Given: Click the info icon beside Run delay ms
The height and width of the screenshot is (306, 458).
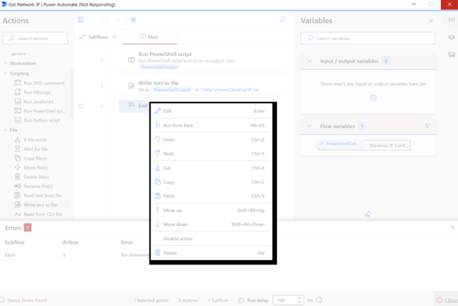Looking at the screenshot, I should (x=319, y=300).
